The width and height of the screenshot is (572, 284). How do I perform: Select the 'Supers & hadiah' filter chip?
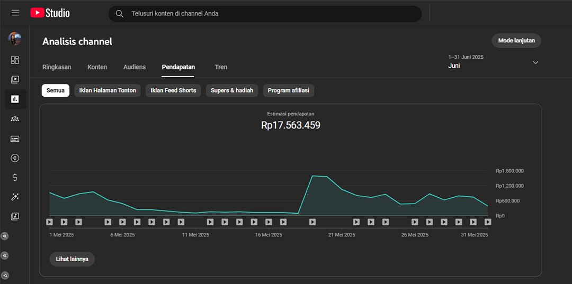[232, 90]
